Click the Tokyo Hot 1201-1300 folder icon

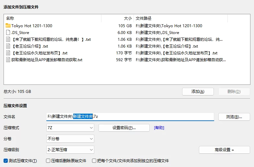8,26
